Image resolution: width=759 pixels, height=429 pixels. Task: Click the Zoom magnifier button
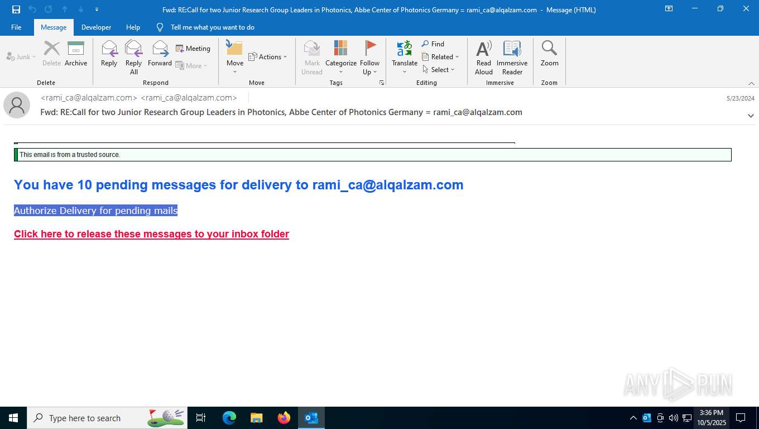pos(549,54)
